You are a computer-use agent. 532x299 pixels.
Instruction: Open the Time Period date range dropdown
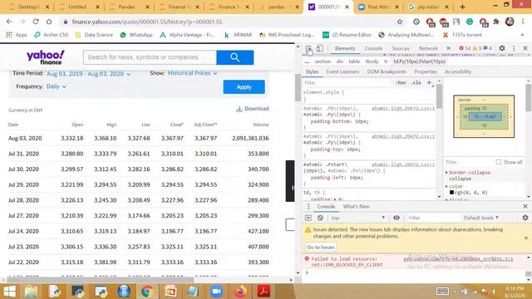coord(89,74)
